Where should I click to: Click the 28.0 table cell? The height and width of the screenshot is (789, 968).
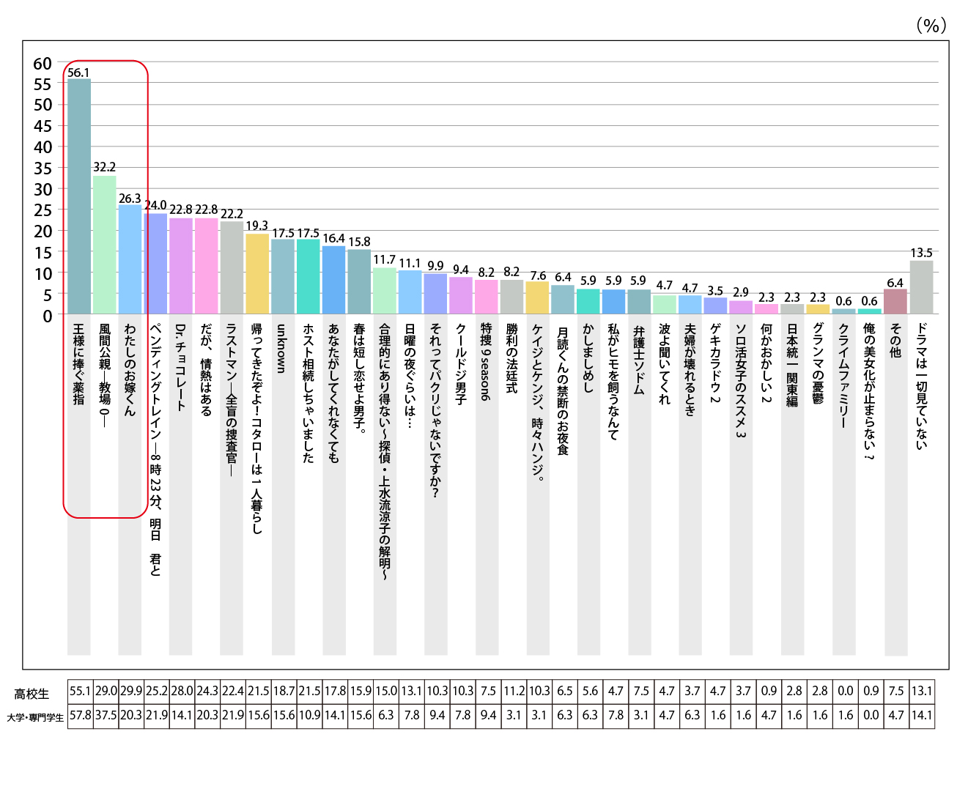pyautogui.click(x=182, y=692)
